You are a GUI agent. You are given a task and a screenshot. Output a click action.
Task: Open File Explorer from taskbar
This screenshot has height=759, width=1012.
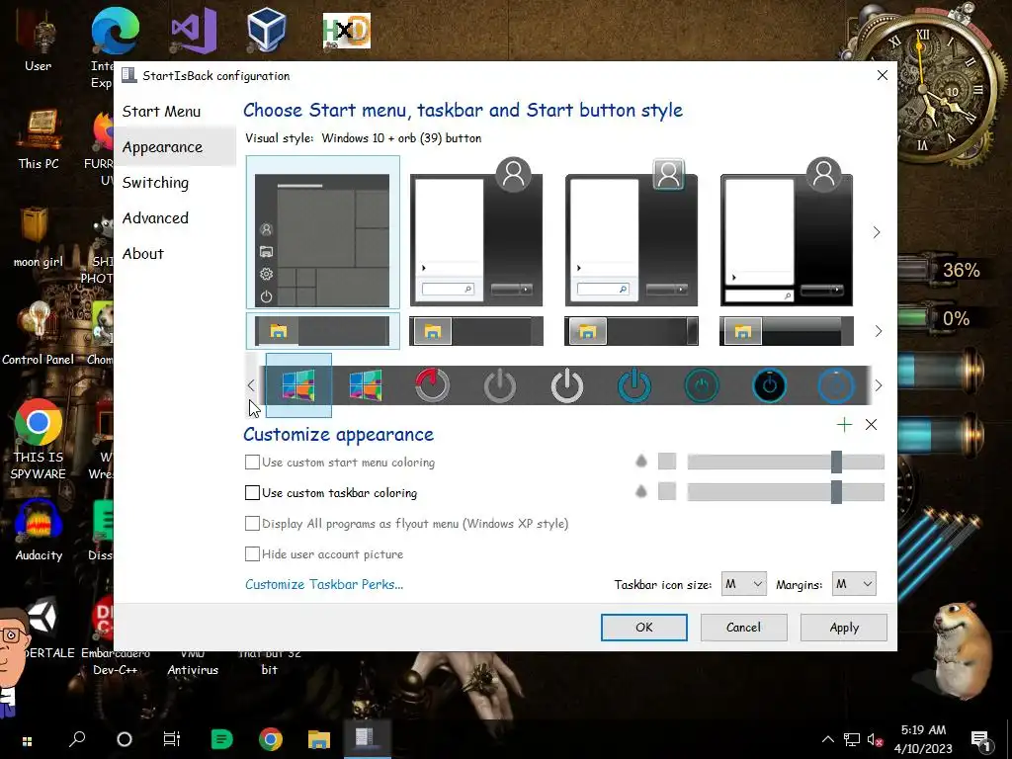tap(319, 739)
